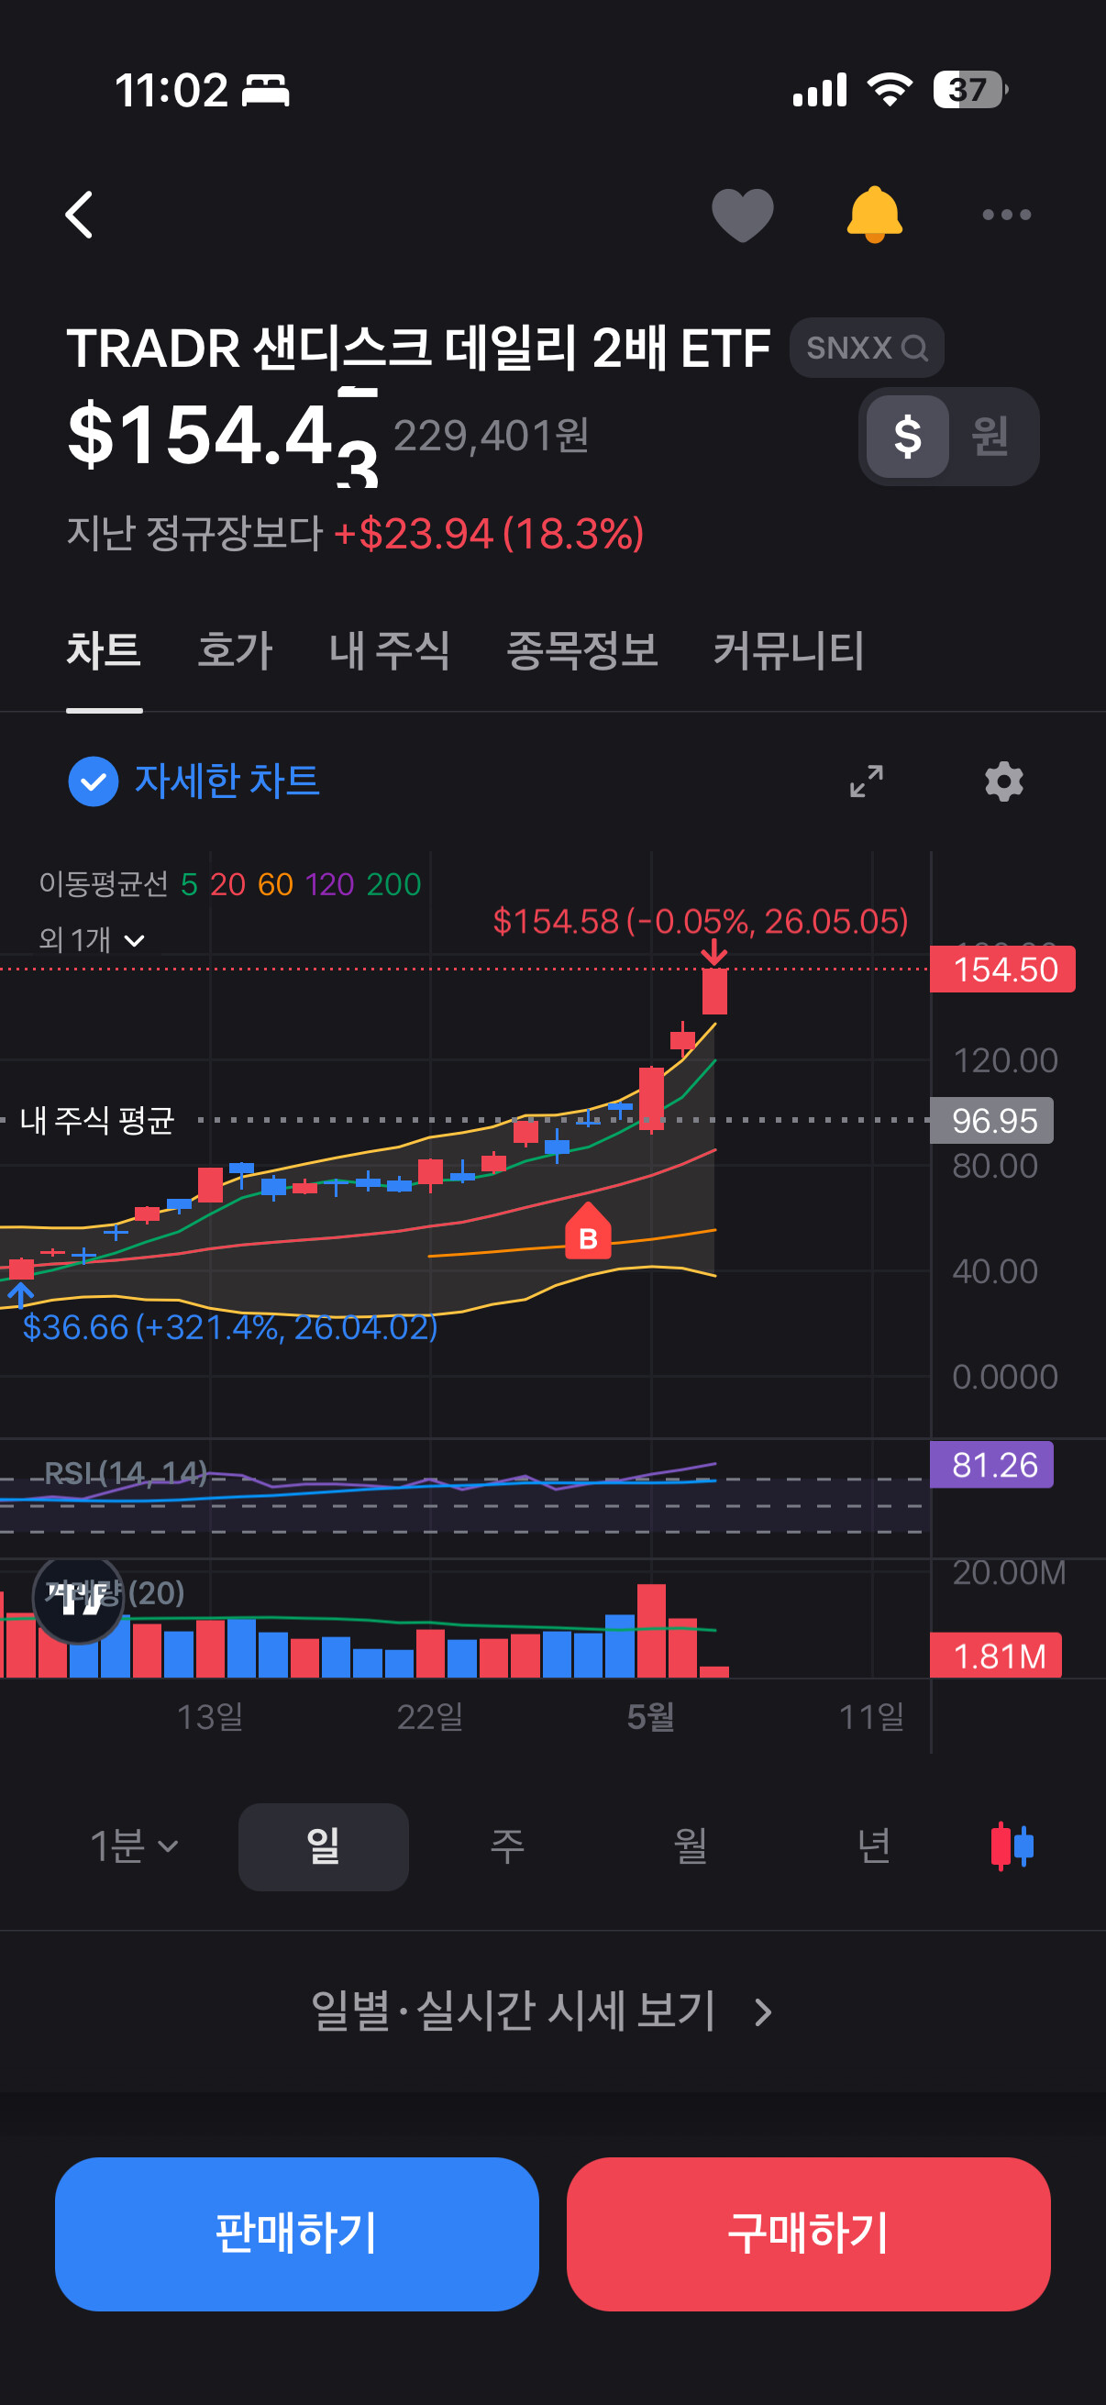
Task: Switch to the 호가 tab
Action: (234, 649)
